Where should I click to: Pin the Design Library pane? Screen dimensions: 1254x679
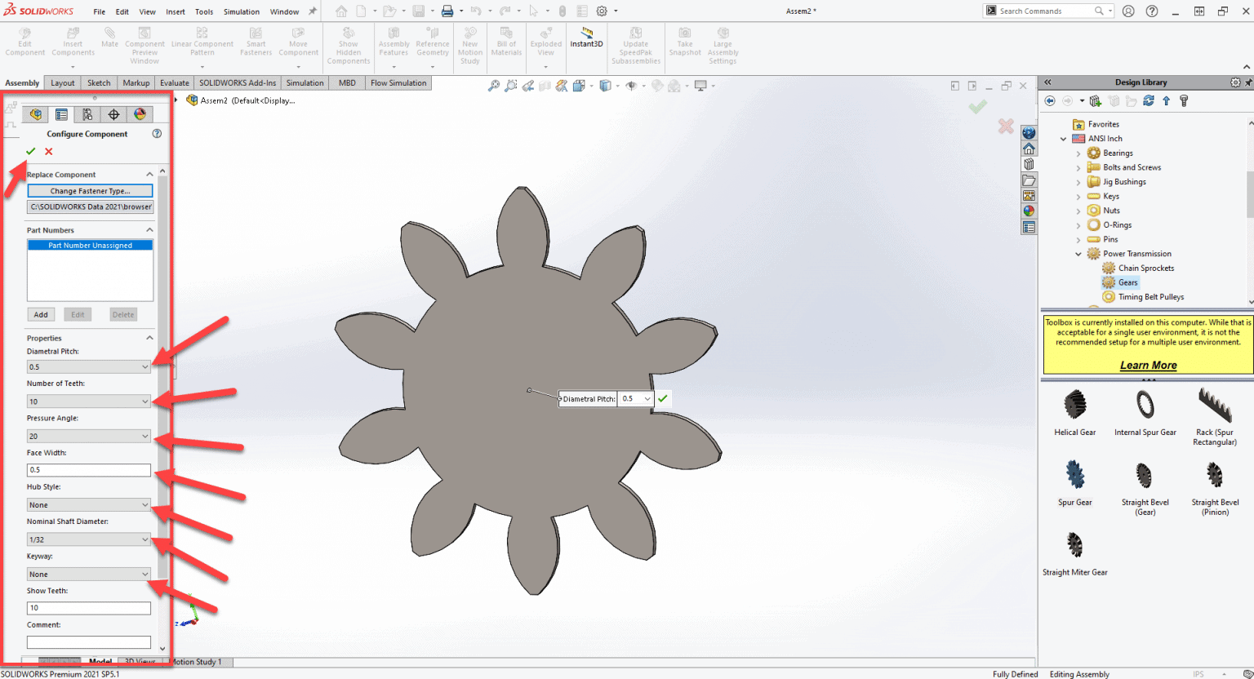coord(1248,82)
